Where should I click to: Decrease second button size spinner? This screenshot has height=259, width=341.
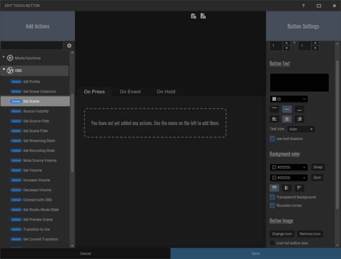(x=315, y=48)
